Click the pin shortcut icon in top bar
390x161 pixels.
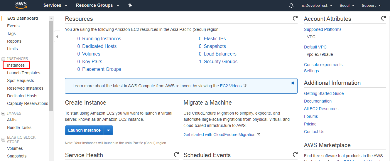pyautogui.click(x=130, y=5)
